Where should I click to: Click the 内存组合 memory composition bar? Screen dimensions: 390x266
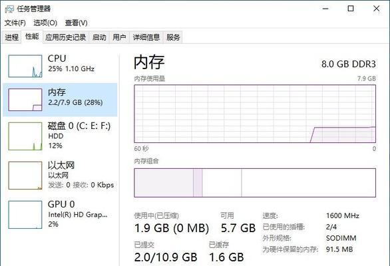[x=255, y=183]
